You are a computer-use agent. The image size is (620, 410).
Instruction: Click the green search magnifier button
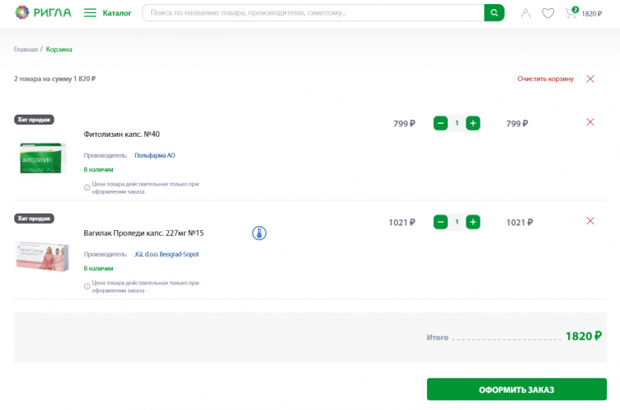(x=494, y=13)
